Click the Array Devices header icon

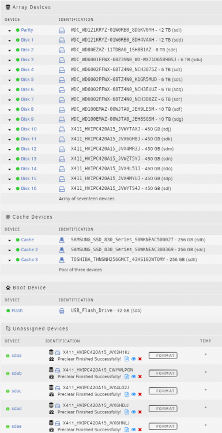pos(7,7)
